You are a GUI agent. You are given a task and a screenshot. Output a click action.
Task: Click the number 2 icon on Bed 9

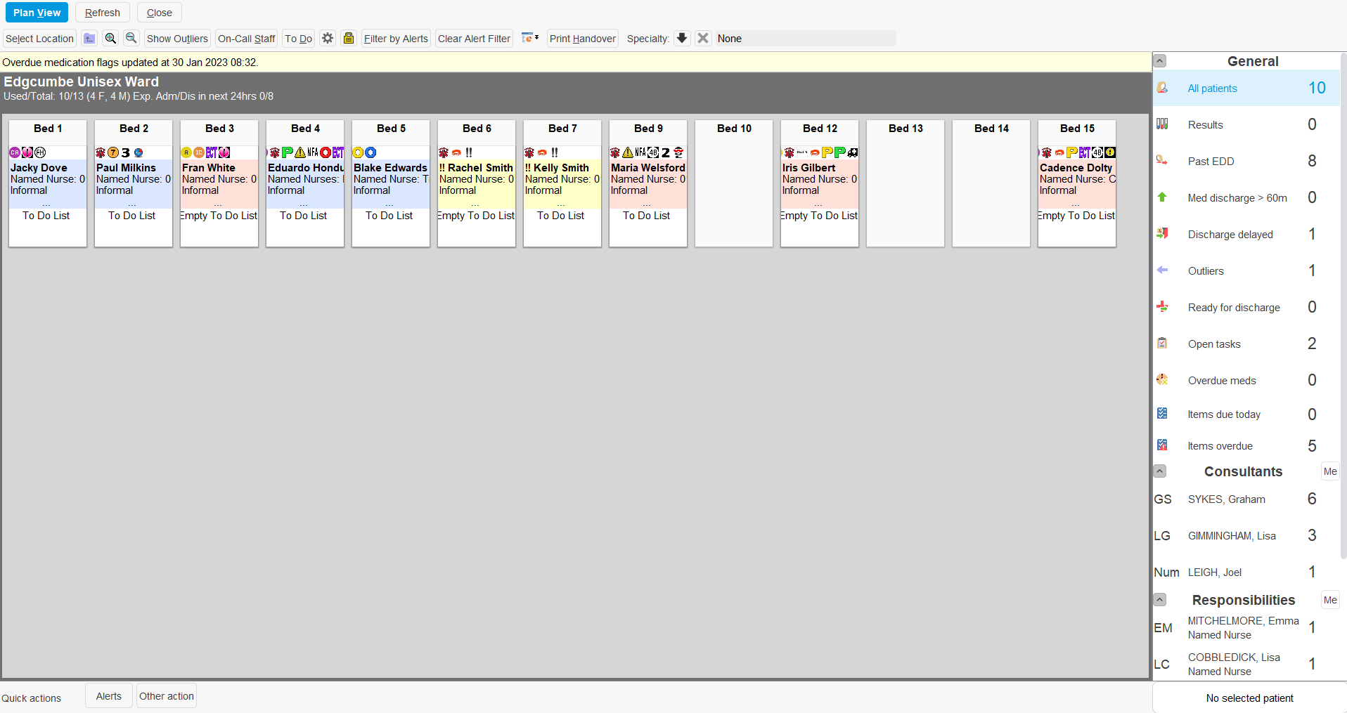pos(666,152)
